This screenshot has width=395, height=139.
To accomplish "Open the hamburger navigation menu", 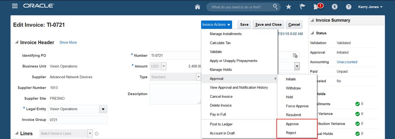I will coord(15,6).
